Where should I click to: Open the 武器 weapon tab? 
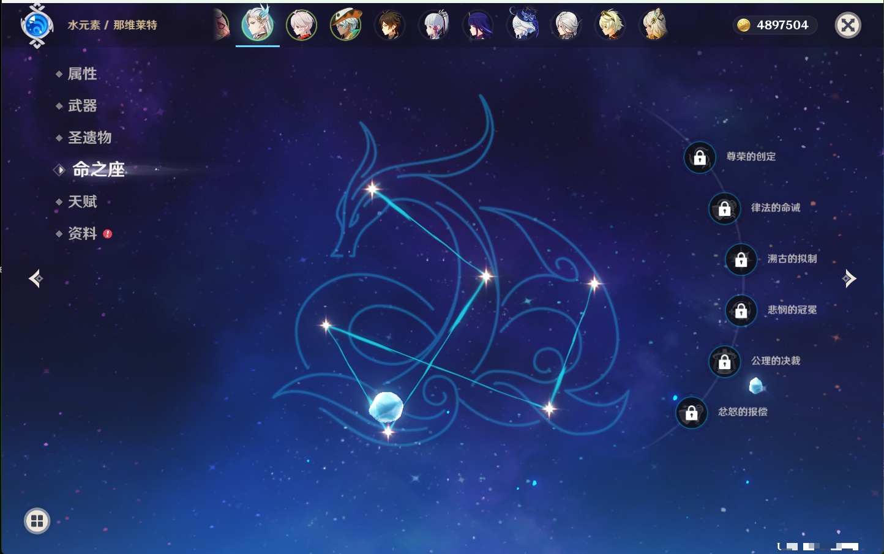pyautogui.click(x=82, y=106)
